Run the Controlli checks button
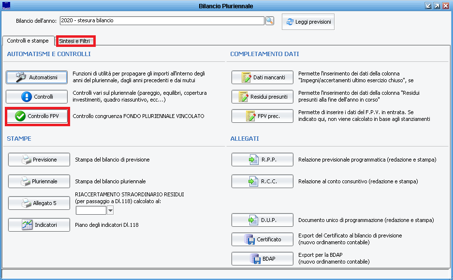The image size is (453, 280). pos(37,97)
